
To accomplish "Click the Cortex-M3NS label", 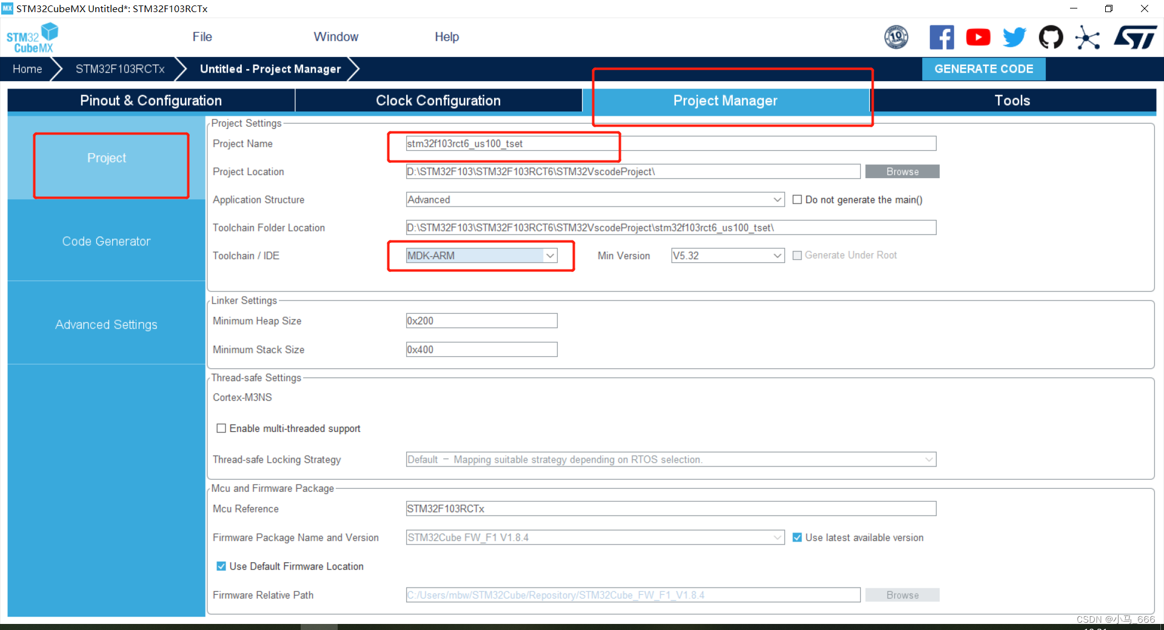I will click(242, 397).
